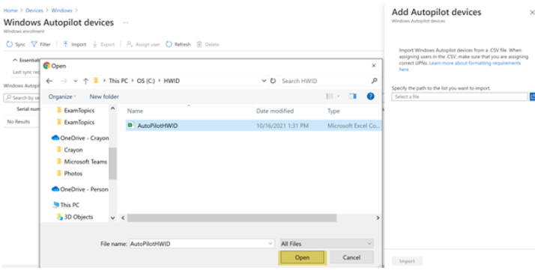The image size is (535, 270).
Task: Select OneDrive - Personal in tree
Action: (80, 189)
